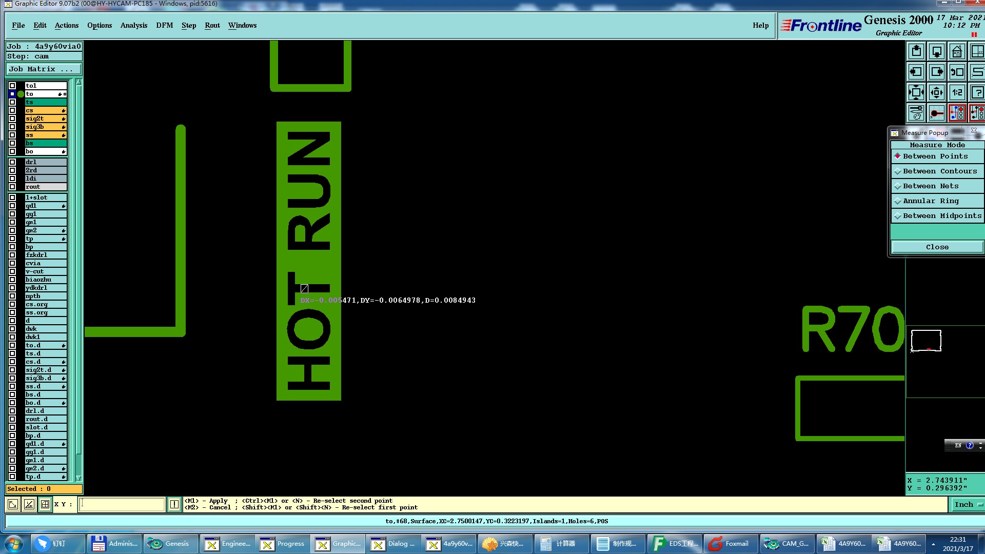Select Annular Ring measure mode
Viewport: 985px width, 554px height.
930,201
